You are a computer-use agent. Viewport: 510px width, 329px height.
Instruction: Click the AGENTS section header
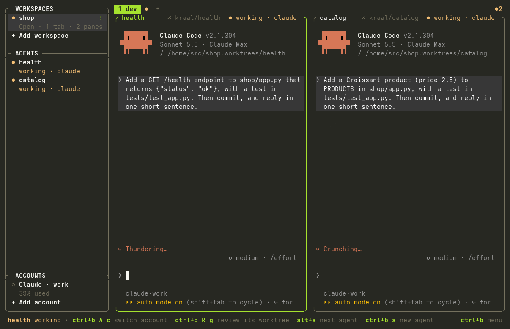tap(27, 53)
